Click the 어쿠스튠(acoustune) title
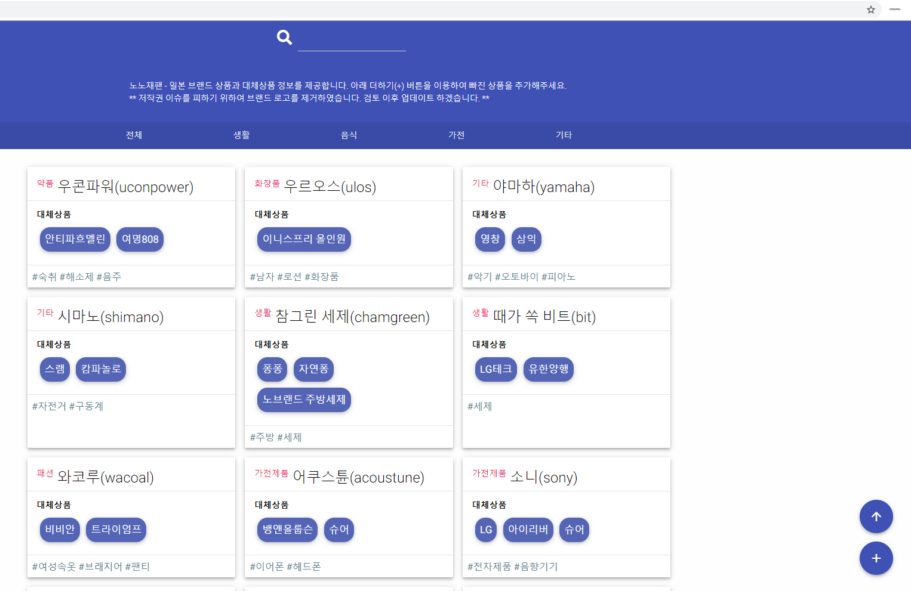The image size is (911, 591). pos(359,477)
